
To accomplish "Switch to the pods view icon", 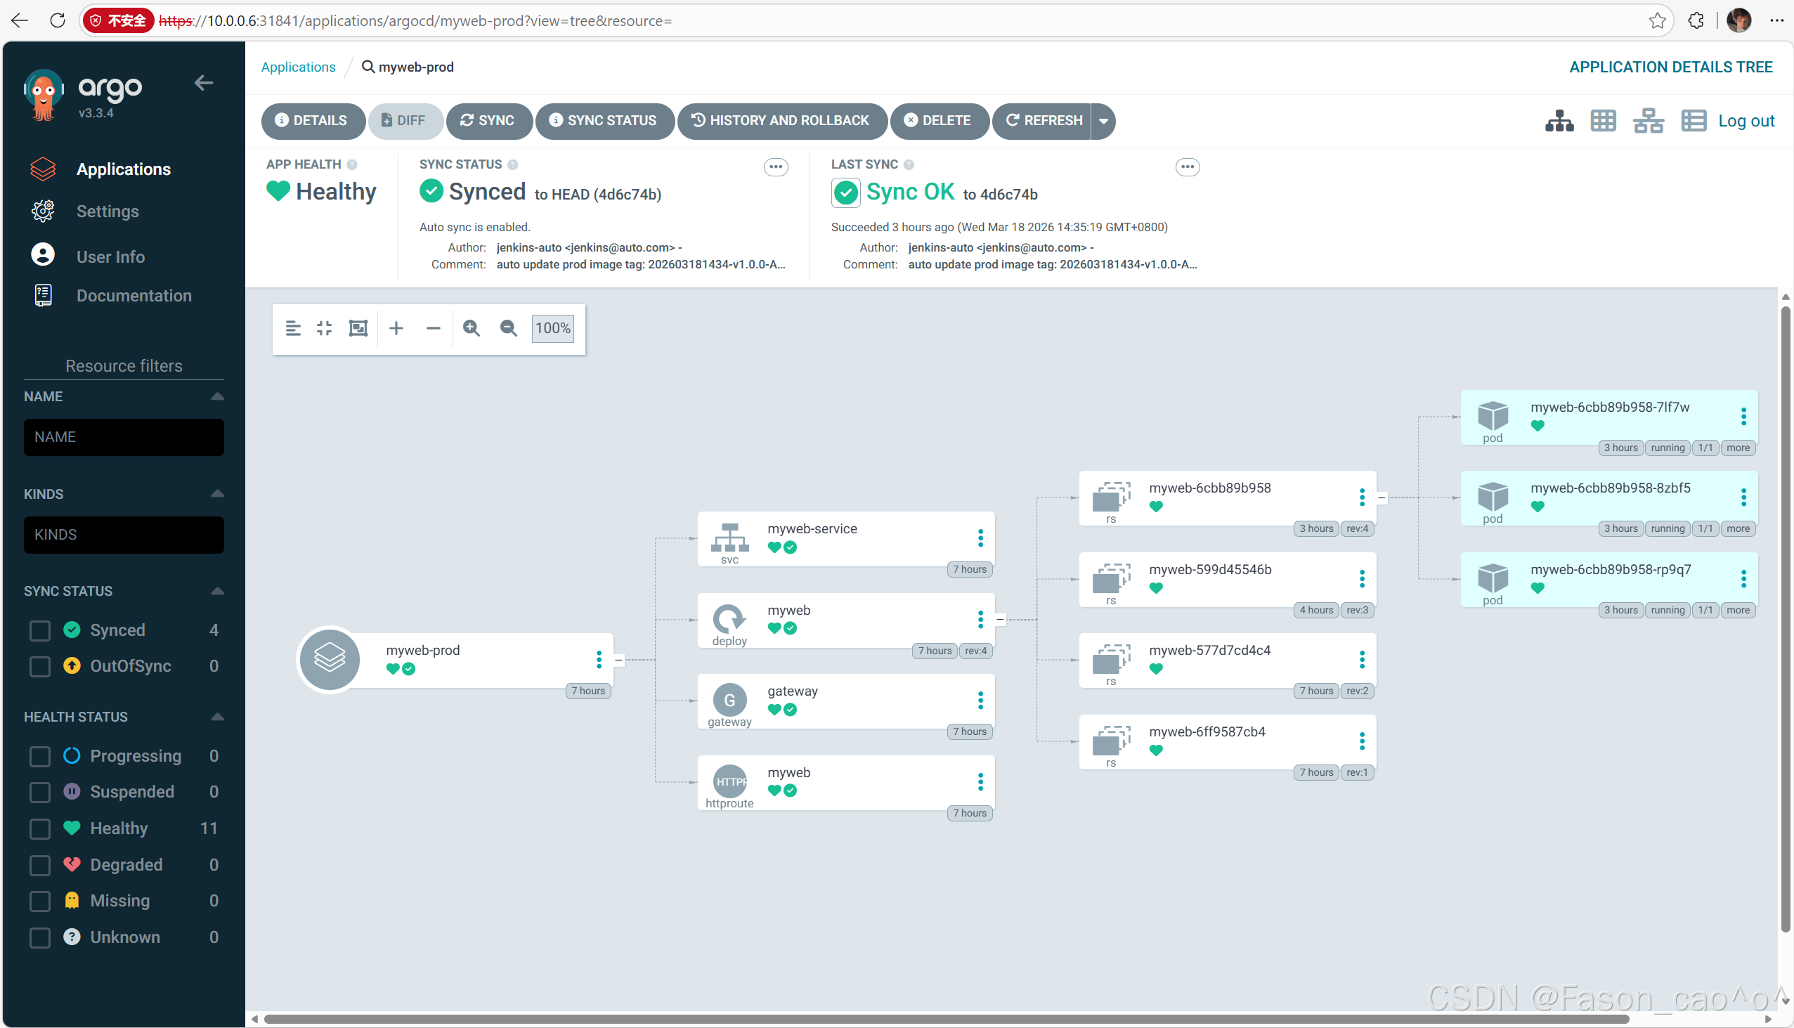I will [x=1604, y=121].
